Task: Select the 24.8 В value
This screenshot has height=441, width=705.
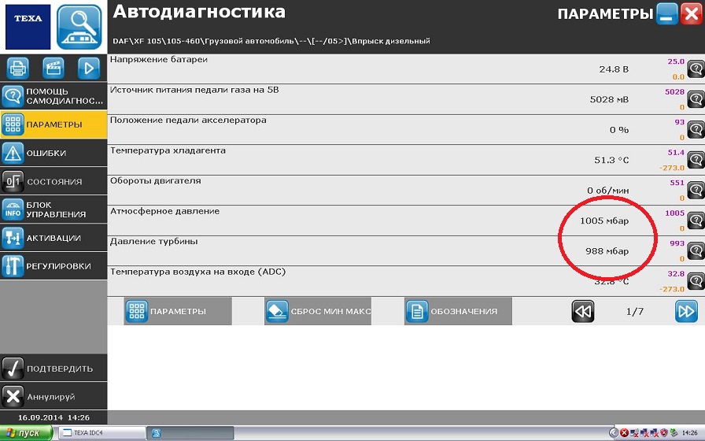Action: tap(614, 69)
